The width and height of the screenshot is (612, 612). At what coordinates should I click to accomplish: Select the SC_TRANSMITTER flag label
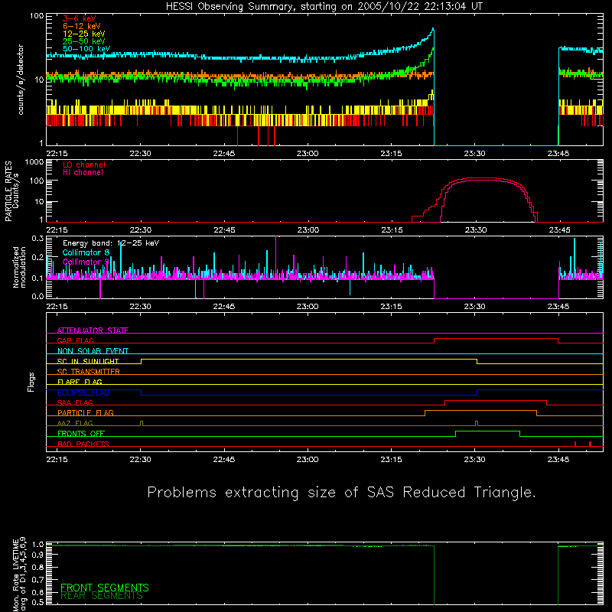(x=89, y=372)
